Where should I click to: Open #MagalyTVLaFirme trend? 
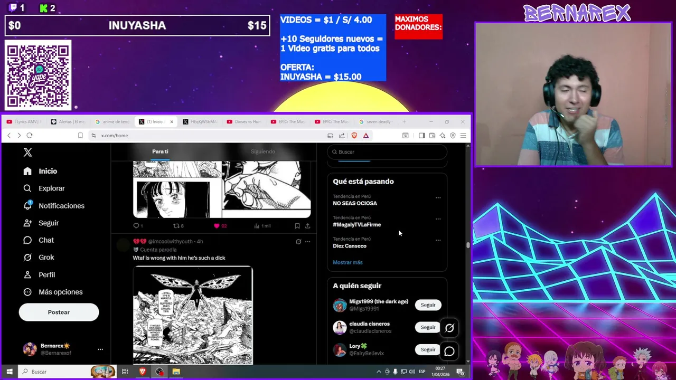coord(356,225)
